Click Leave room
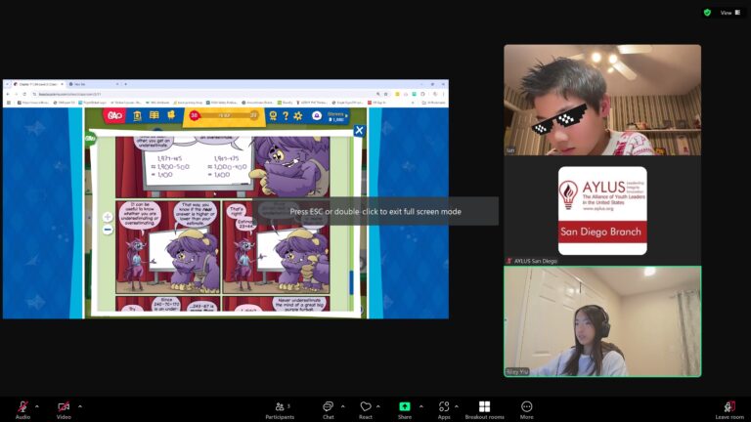Screen dimensions: 751x422 point(729,409)
